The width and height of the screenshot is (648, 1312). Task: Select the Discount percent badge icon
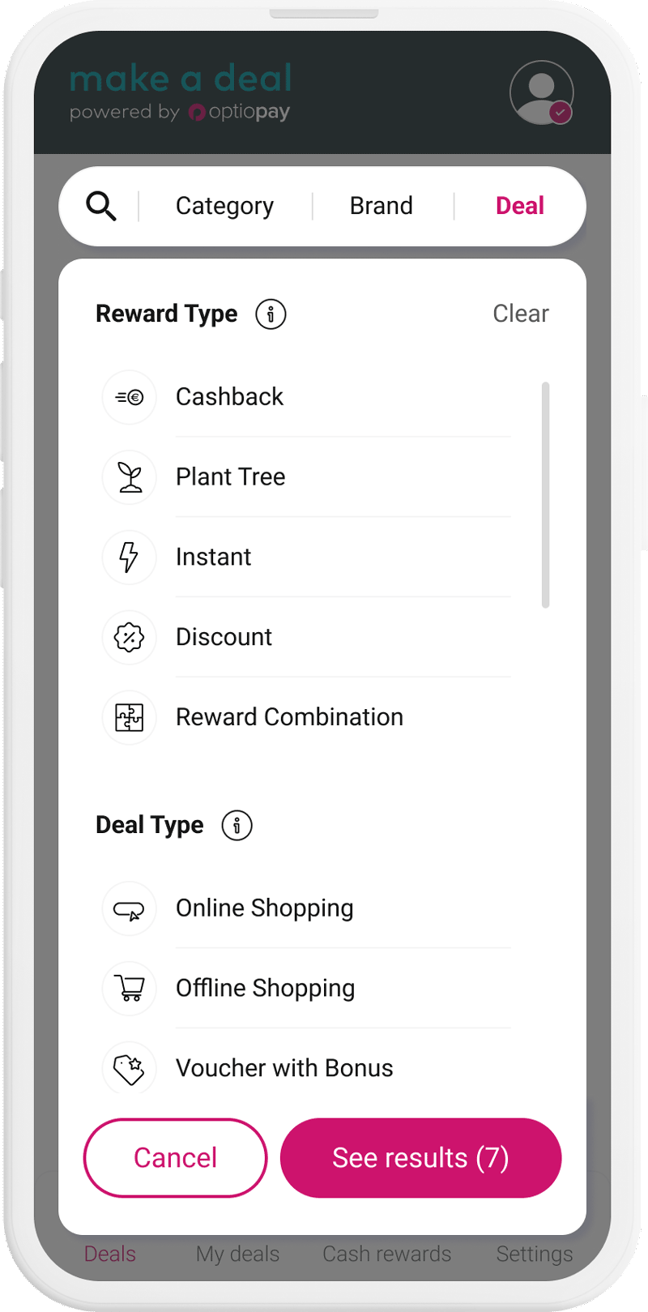coord(129,637)
